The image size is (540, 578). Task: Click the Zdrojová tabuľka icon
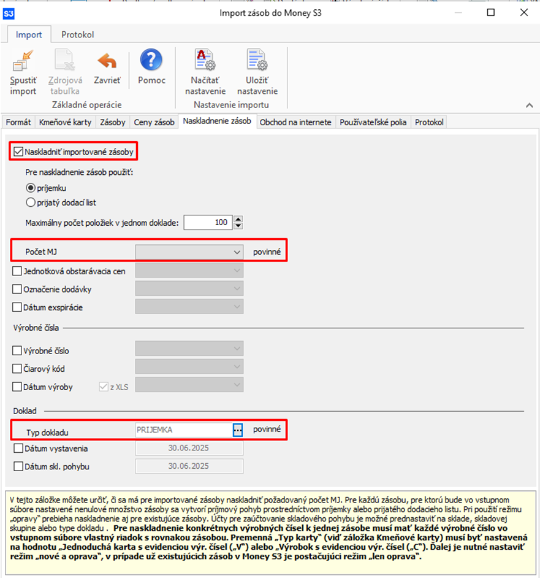point(65,60)
